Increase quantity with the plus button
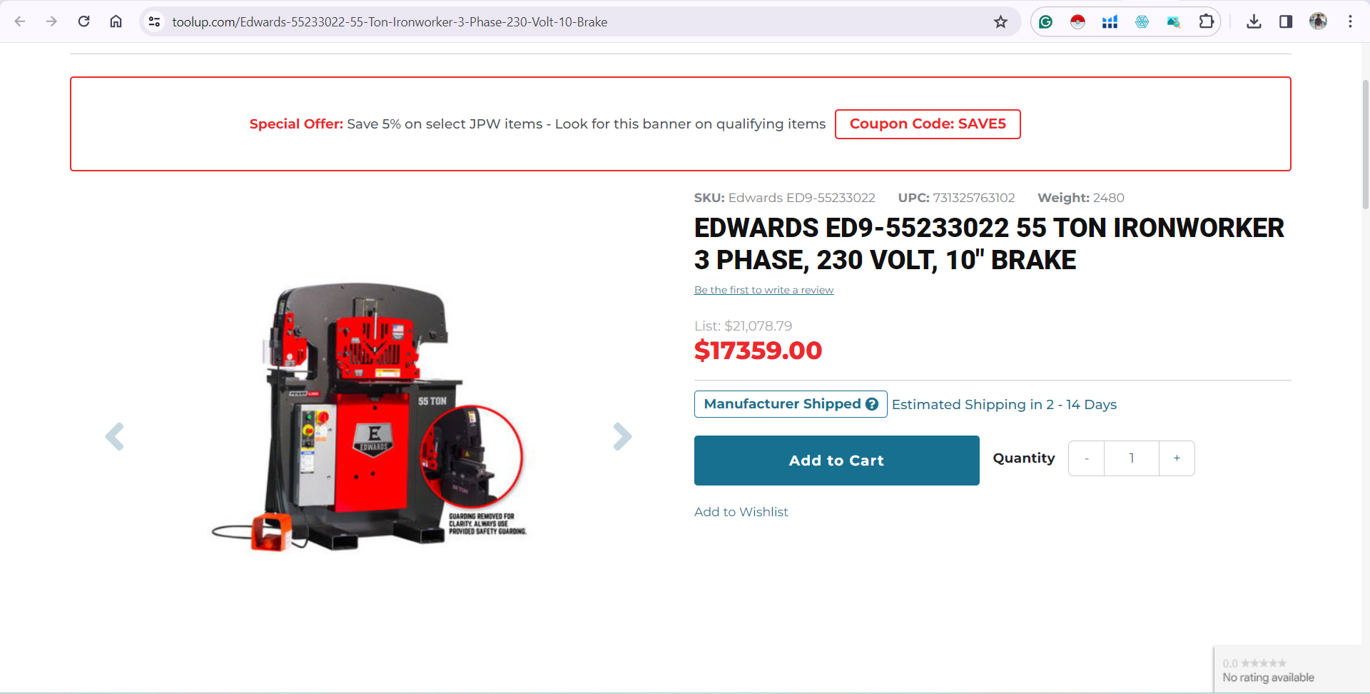Screen dimensions: 1370x694 (x=1177, y=458)
